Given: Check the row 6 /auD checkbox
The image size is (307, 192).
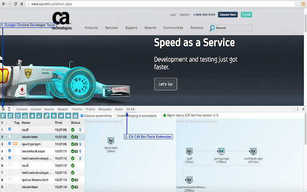Looking at the screenshot, I should (10, 165).
